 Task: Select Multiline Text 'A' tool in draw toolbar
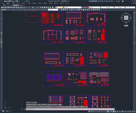1,45
